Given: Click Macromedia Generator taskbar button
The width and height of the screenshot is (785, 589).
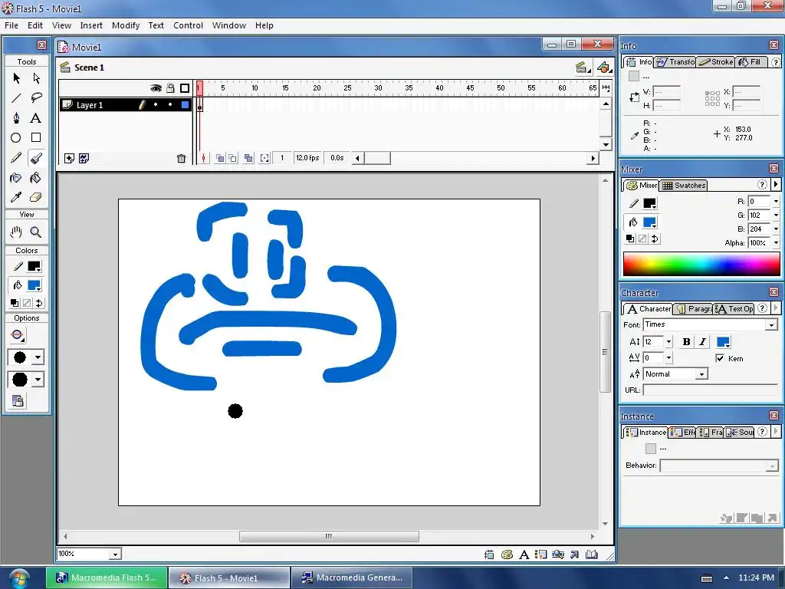Looking at the screenshot, I should (352, 577).
